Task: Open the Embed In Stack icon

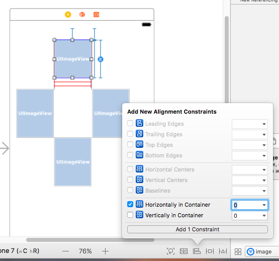Action: click(x=183, y=251)
